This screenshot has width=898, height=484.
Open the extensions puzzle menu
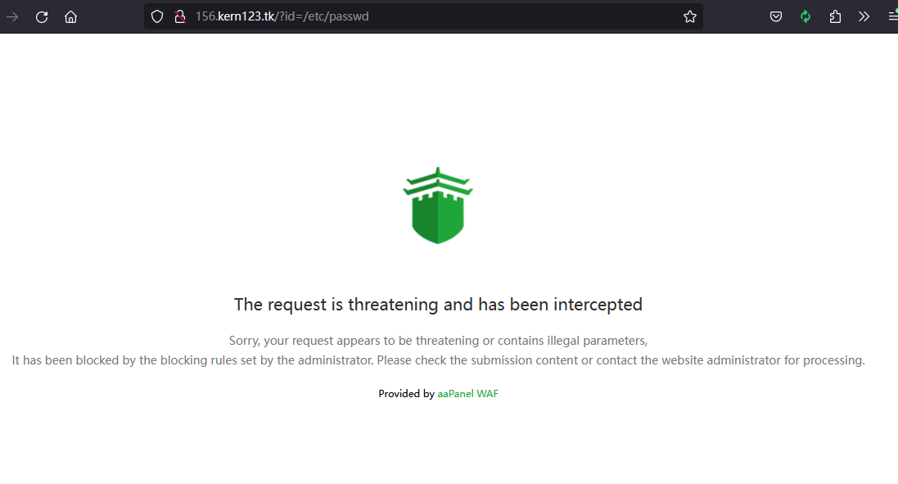(x=835, y=16)
